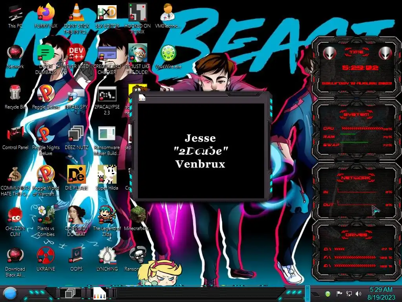Open the Recycle Bin
The height and width of the screenshot is (302, 402).
[x=15, y=93]
